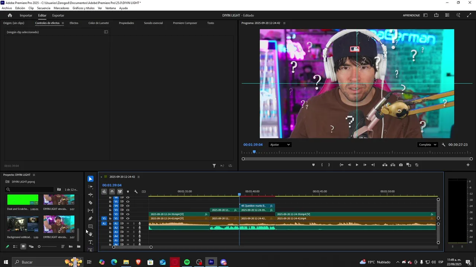Open the Importar workspace

point(26,15)
